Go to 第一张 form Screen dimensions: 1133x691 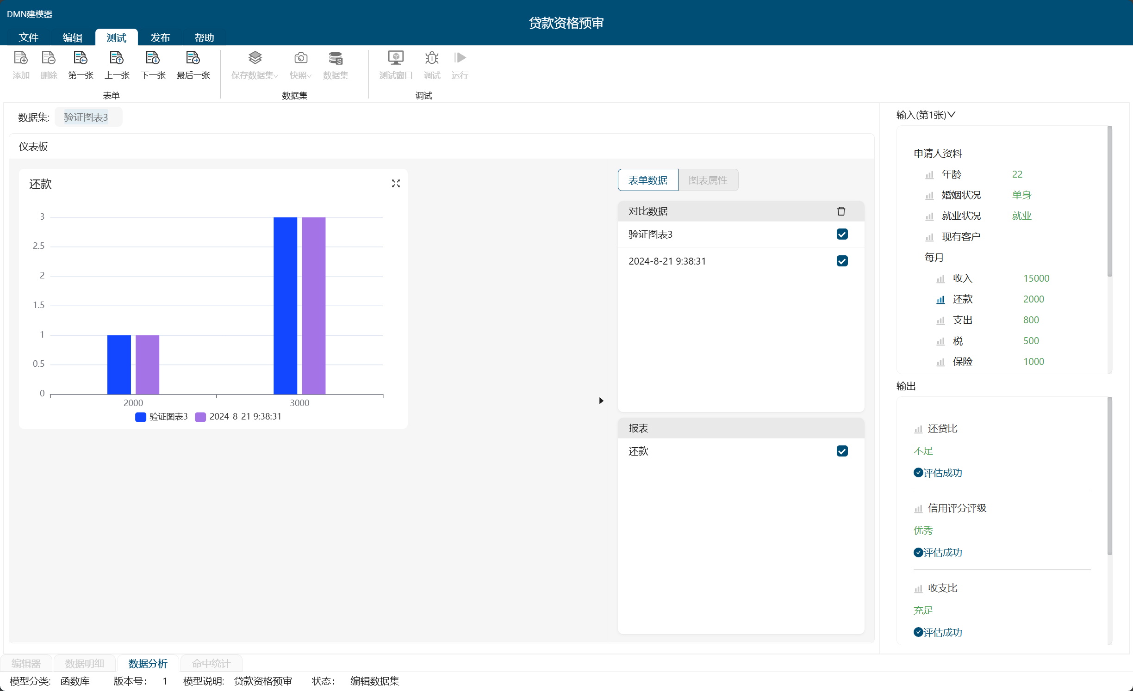[x=81, y=65]
